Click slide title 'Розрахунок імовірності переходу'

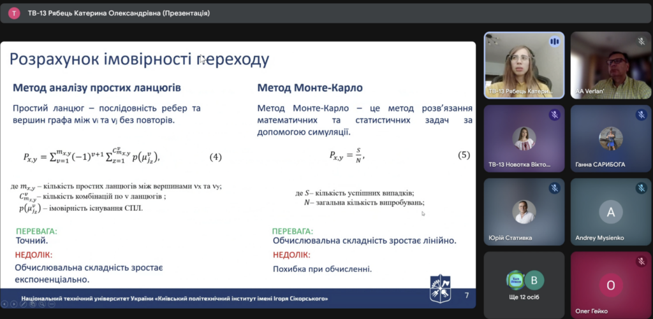point(140,60)
